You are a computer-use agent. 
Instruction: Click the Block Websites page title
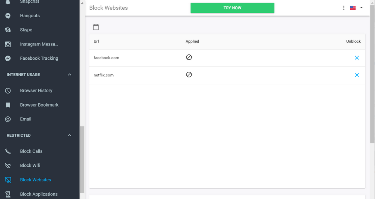coord(109,8)
